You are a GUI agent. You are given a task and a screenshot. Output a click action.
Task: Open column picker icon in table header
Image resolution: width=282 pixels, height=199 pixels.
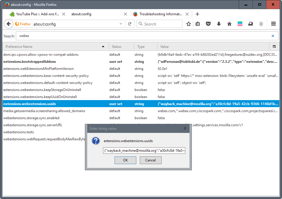click(x=274, y=47)
